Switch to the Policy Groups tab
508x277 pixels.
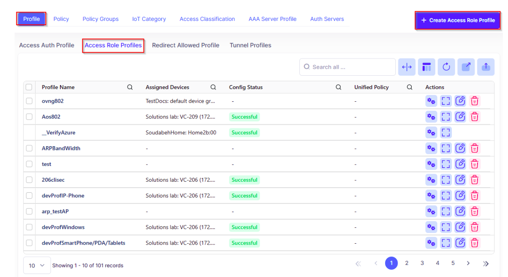[x=100, y=19]
